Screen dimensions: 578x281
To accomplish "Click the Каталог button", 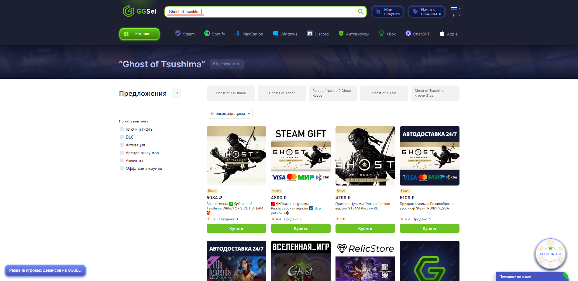I will point(139,34).
